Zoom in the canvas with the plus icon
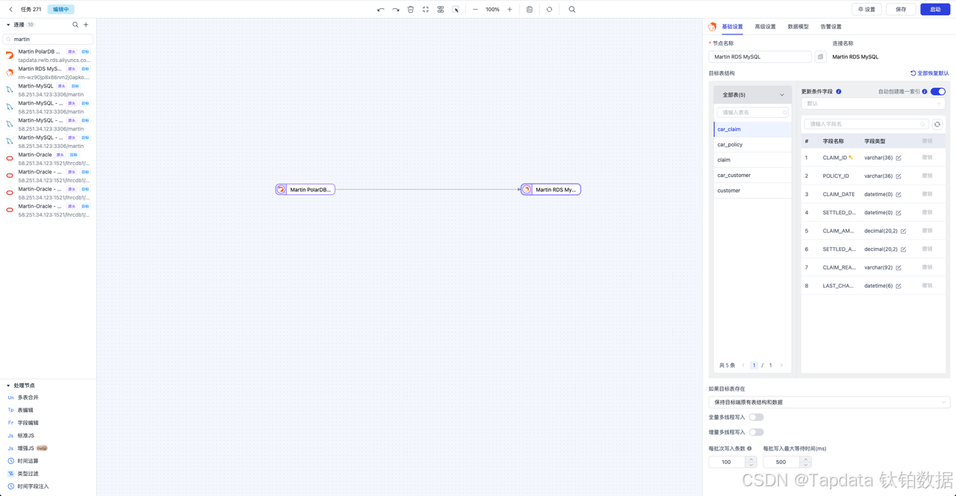The height and width of the screenshot is (496, 956). pos(510,10)
